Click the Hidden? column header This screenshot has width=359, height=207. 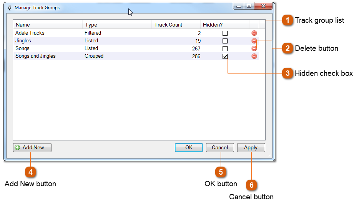click(224, 25)
